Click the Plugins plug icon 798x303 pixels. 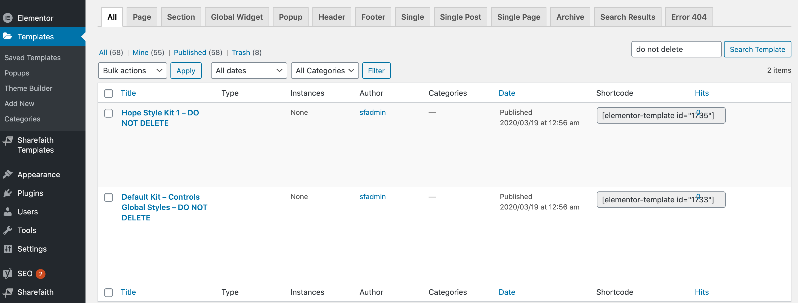(x=8, y=193)
